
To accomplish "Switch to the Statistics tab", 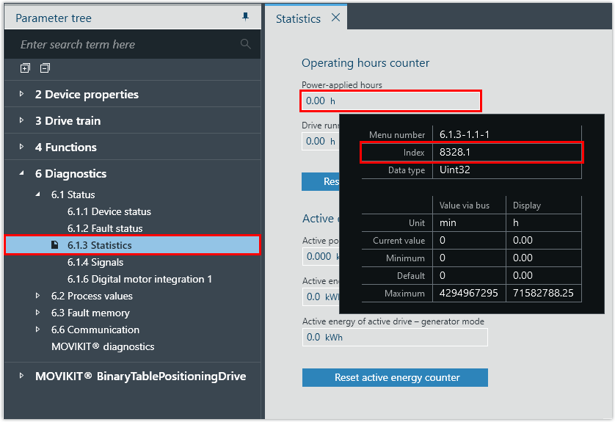I will 298,18.
